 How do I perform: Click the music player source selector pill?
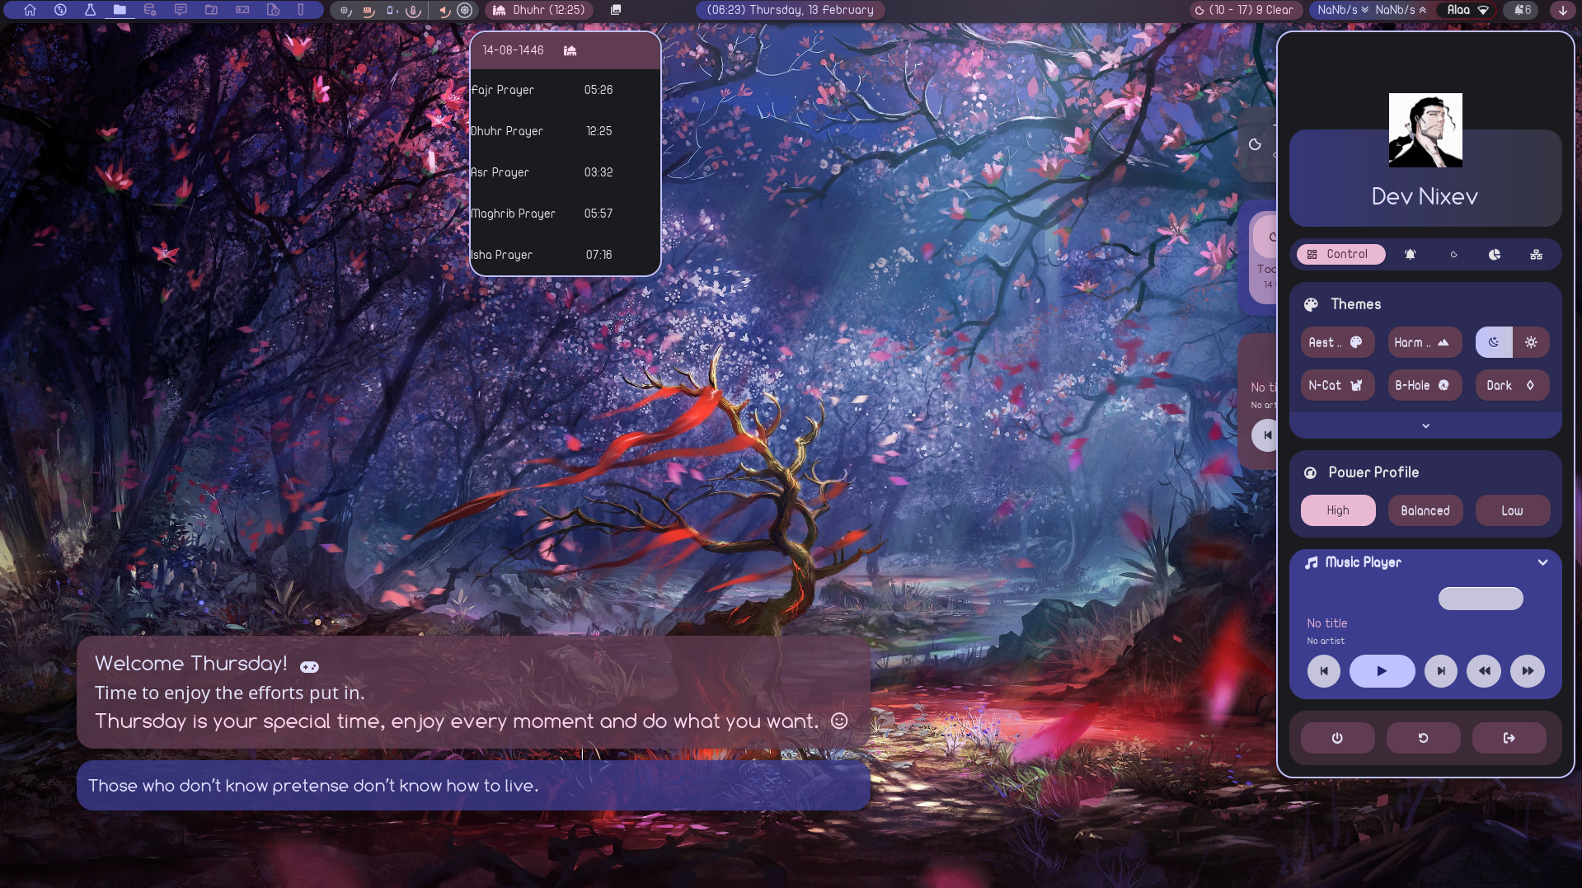click(1481, 599)
